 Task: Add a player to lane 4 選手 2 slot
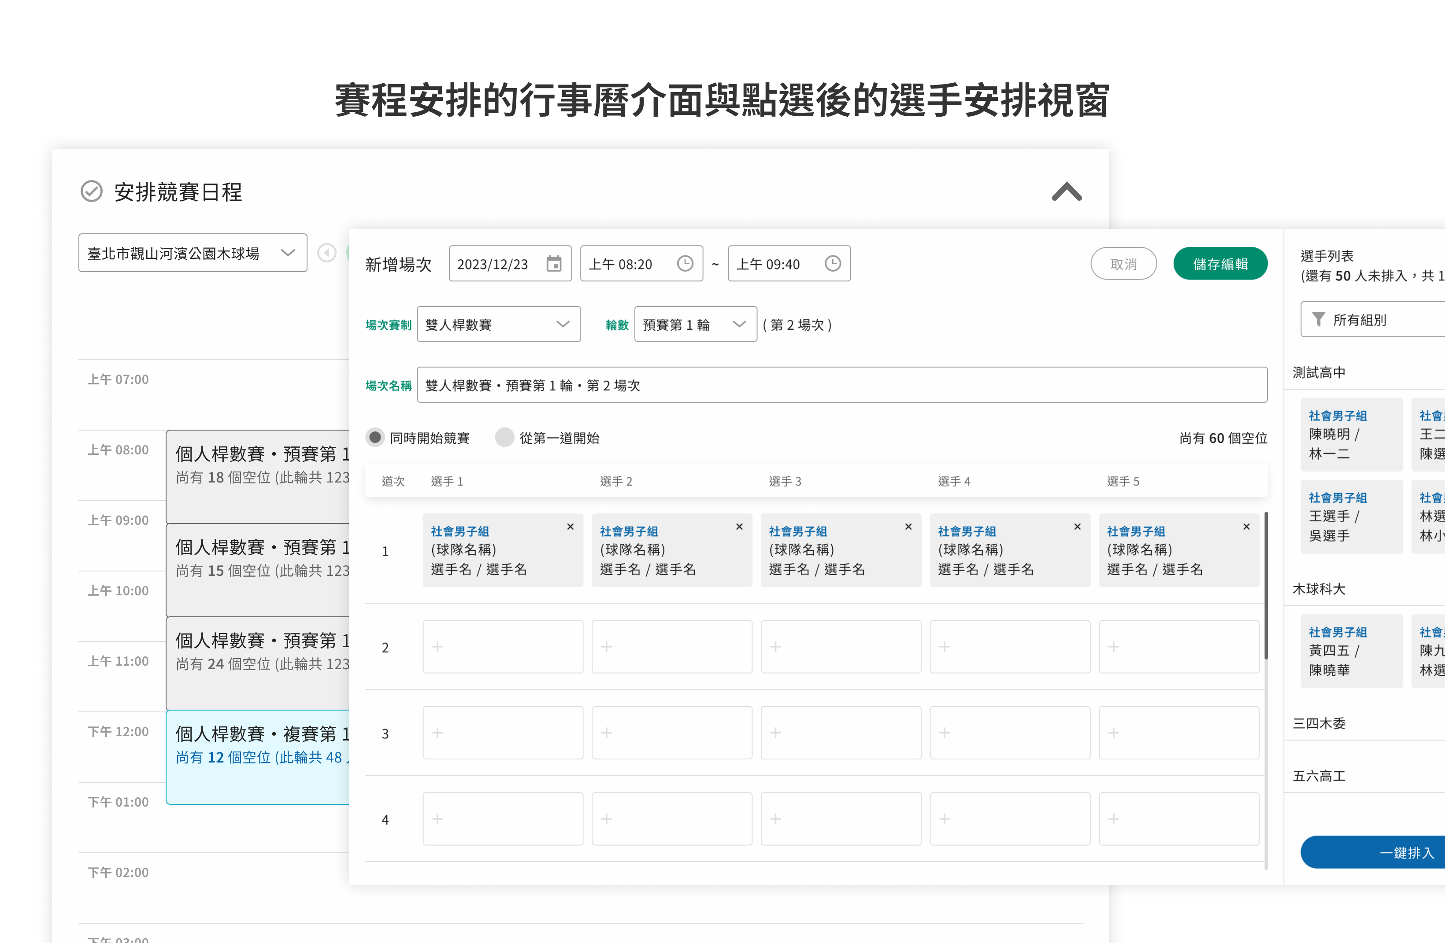[671, 818]
